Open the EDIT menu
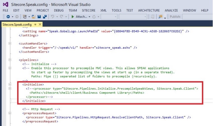Viewport: 213px width, 126px height. tap(16, 11)
